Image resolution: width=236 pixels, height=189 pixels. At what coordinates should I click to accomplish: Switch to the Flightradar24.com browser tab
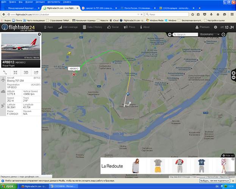pyautogui.click(x=60, y=8)
